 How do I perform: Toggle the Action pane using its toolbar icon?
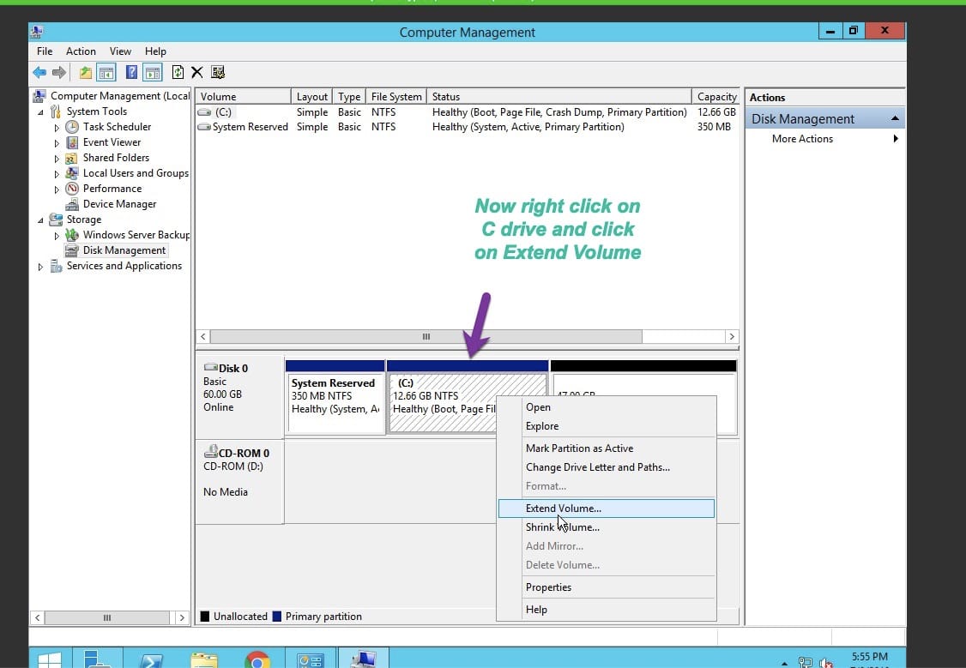152,72
